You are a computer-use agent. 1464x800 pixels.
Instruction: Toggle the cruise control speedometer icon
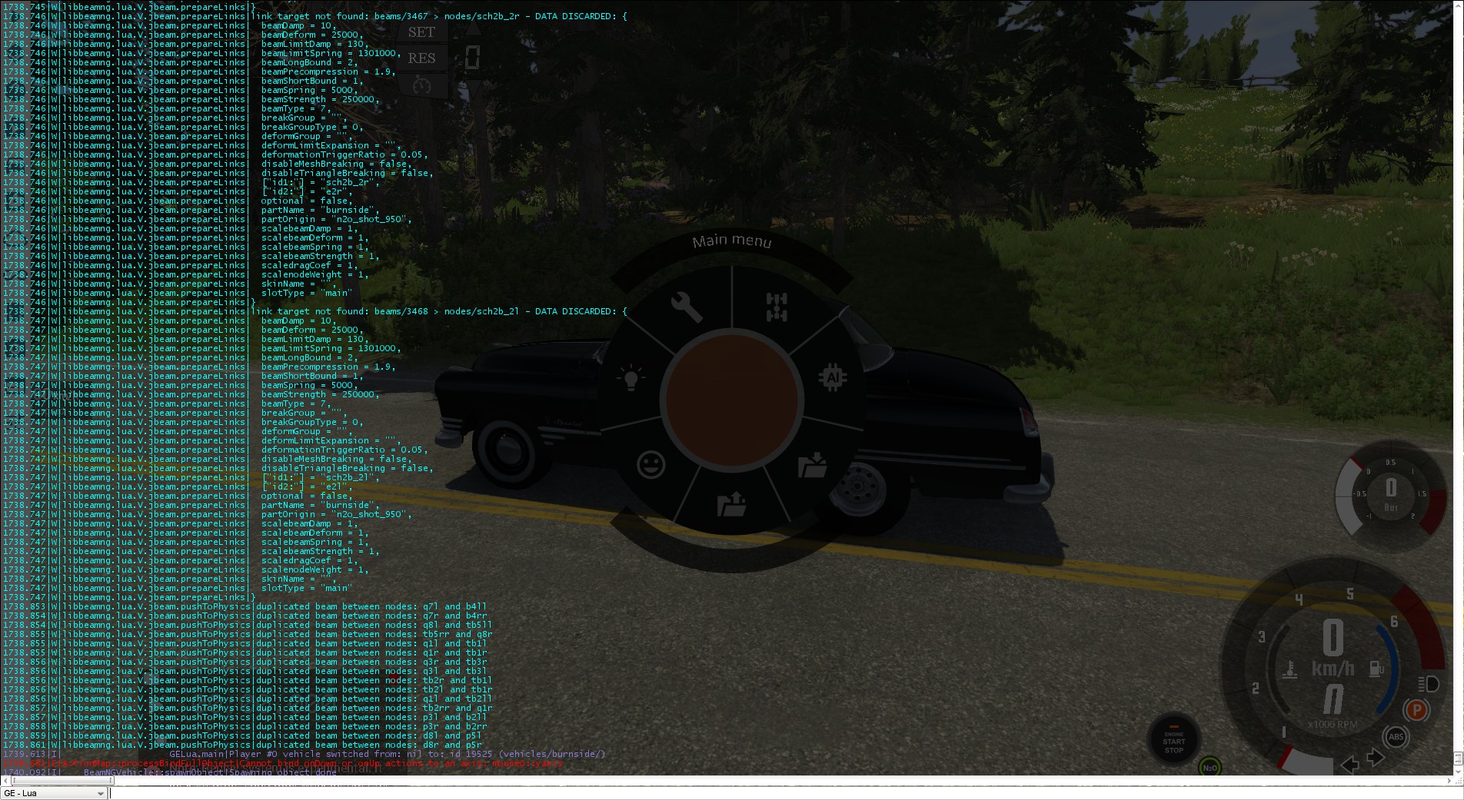click(x=421, y=85)
